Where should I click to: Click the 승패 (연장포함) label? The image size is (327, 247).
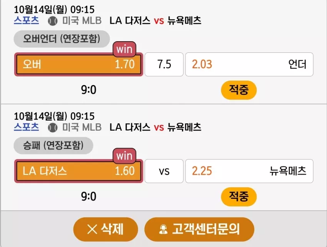coord(53,146)
